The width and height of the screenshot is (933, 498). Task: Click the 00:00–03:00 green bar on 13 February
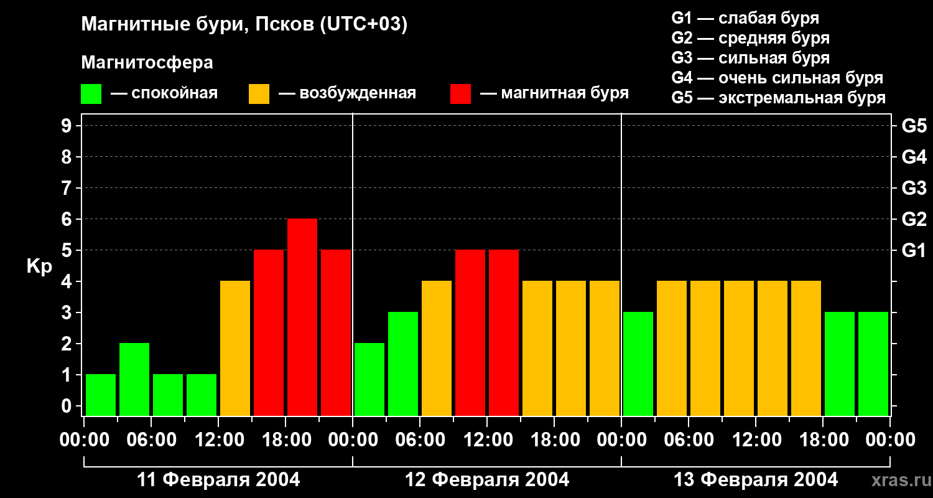[638, 364]
